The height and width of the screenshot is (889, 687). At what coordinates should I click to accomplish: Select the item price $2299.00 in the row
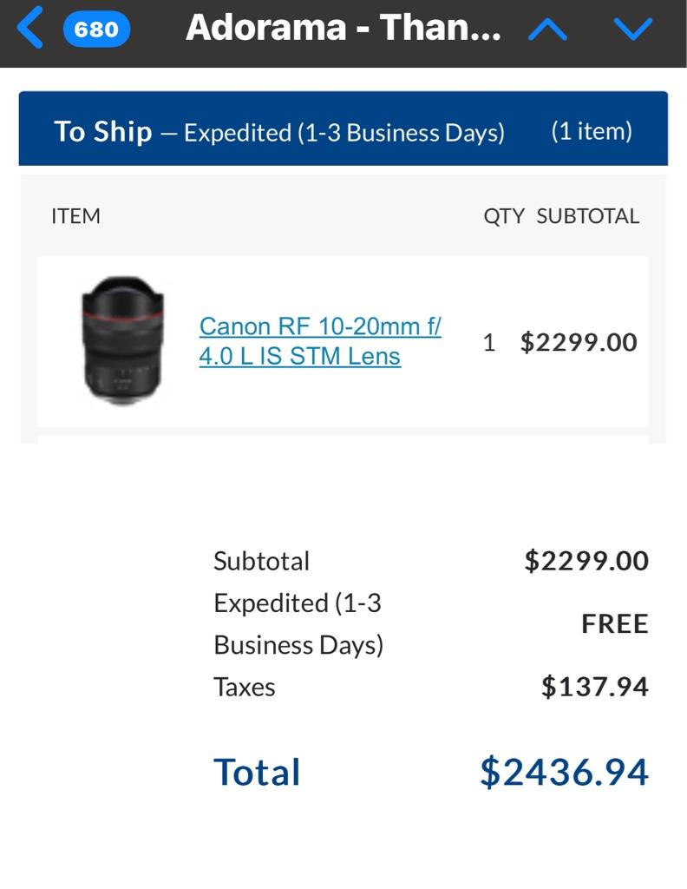[579, 342]
